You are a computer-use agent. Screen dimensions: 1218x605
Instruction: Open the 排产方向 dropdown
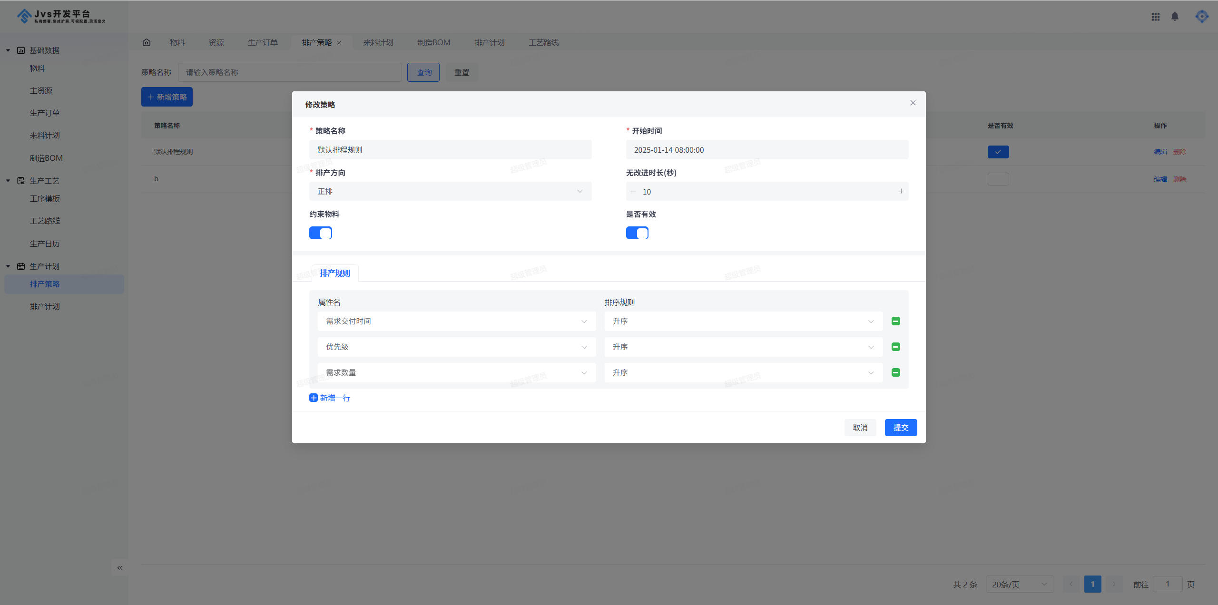coord(450,191)
